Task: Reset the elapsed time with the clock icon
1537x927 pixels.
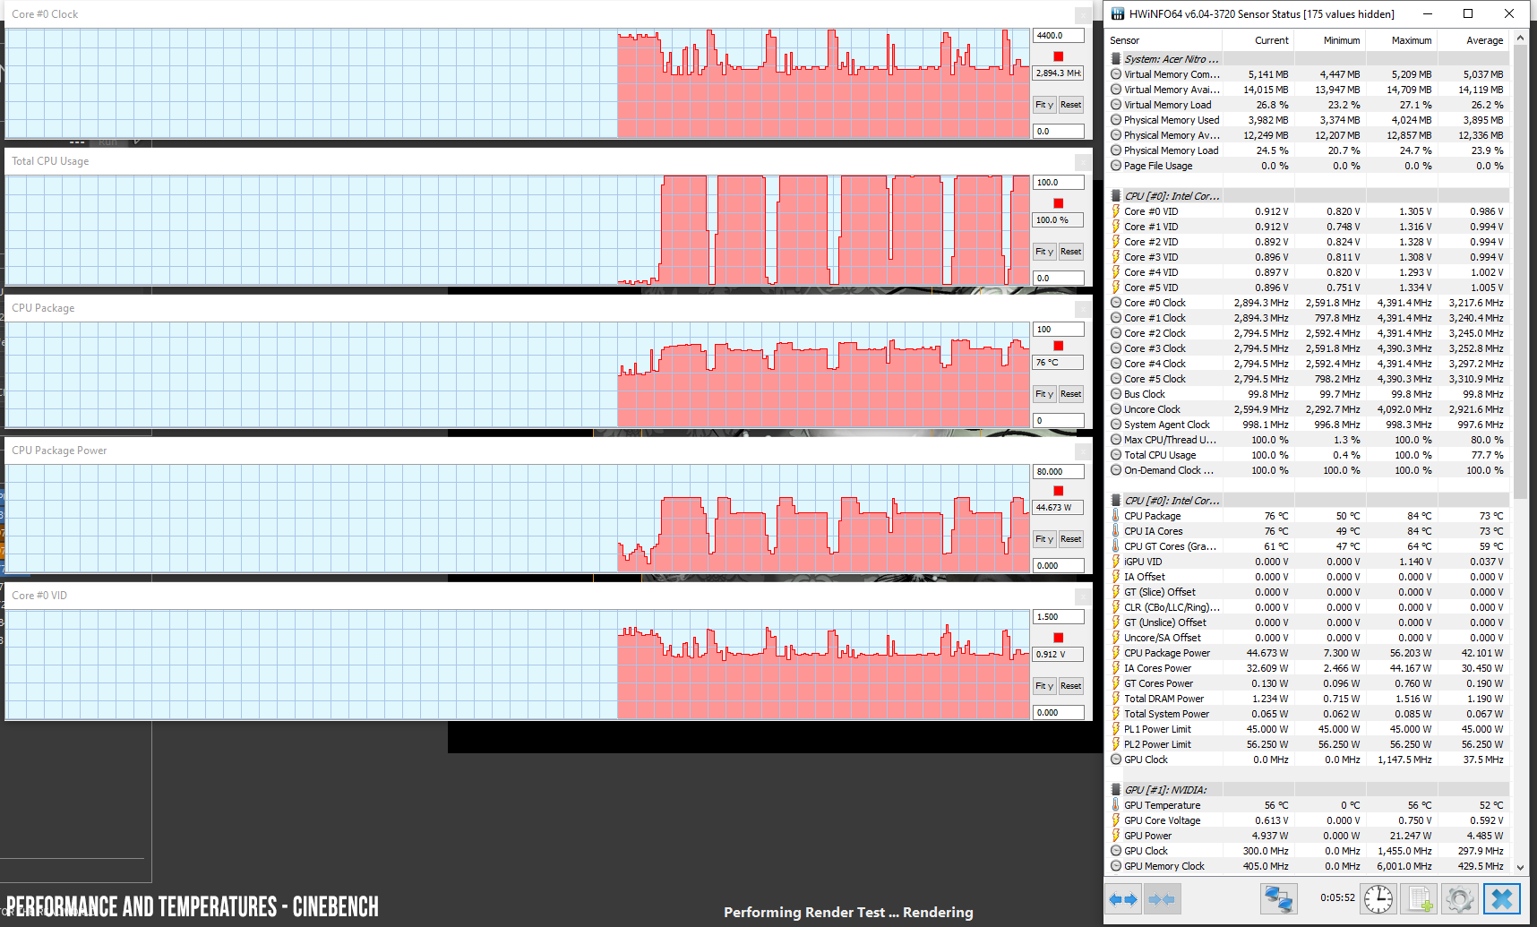Action: click(1378, 898)
